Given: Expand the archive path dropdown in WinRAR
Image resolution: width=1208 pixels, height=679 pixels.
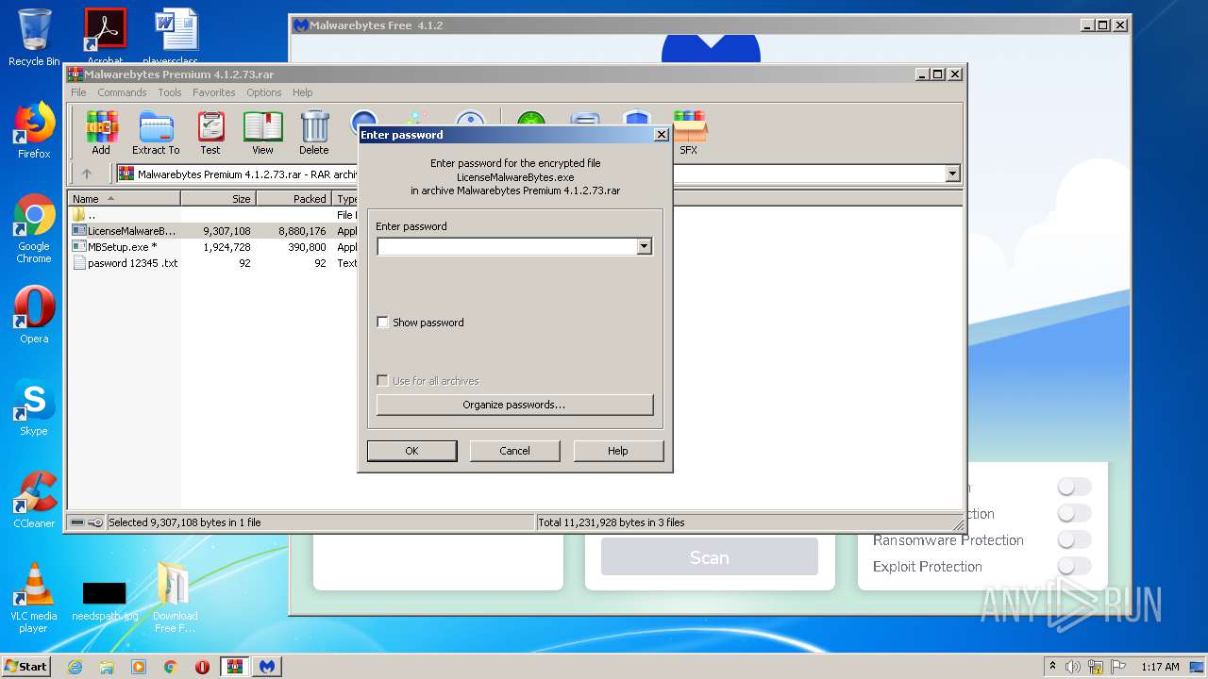Looking at the screenshot, I should coord(952,174).
